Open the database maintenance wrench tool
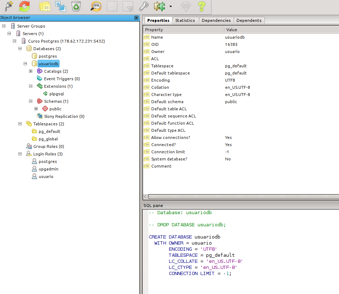 pyautogui.click(x=144, y=6)
